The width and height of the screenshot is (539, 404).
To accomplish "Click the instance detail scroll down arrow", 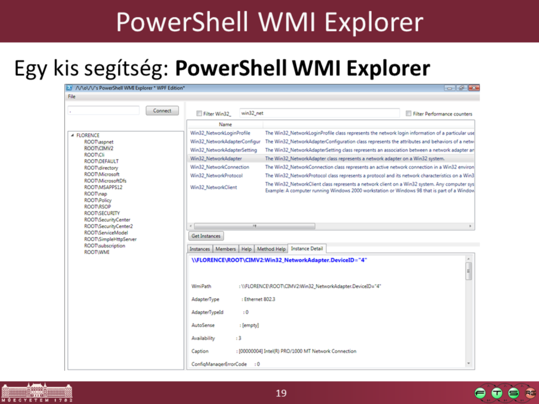I will [468, 364].
